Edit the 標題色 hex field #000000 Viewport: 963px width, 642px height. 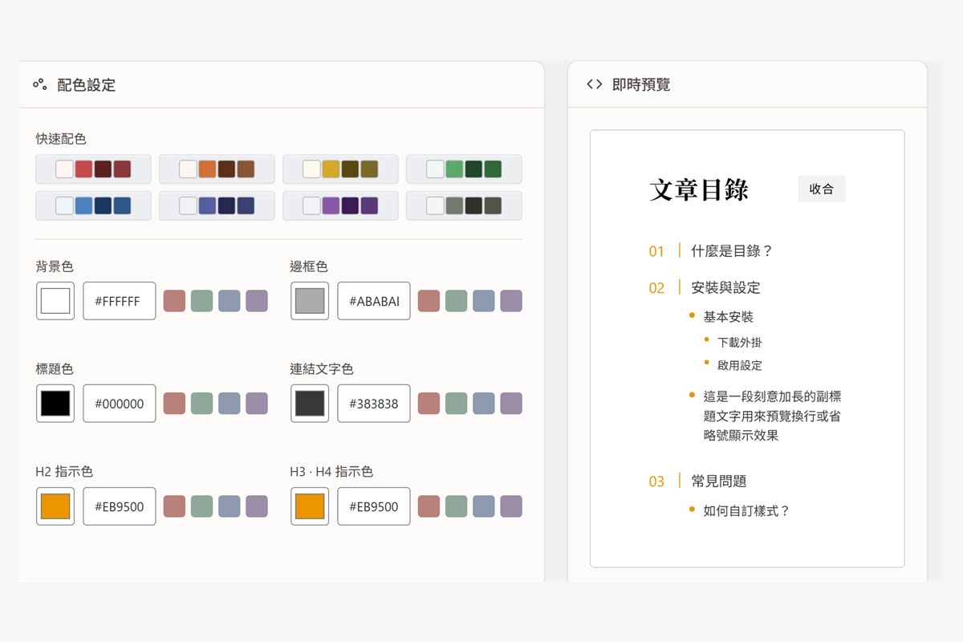point(120,404)
